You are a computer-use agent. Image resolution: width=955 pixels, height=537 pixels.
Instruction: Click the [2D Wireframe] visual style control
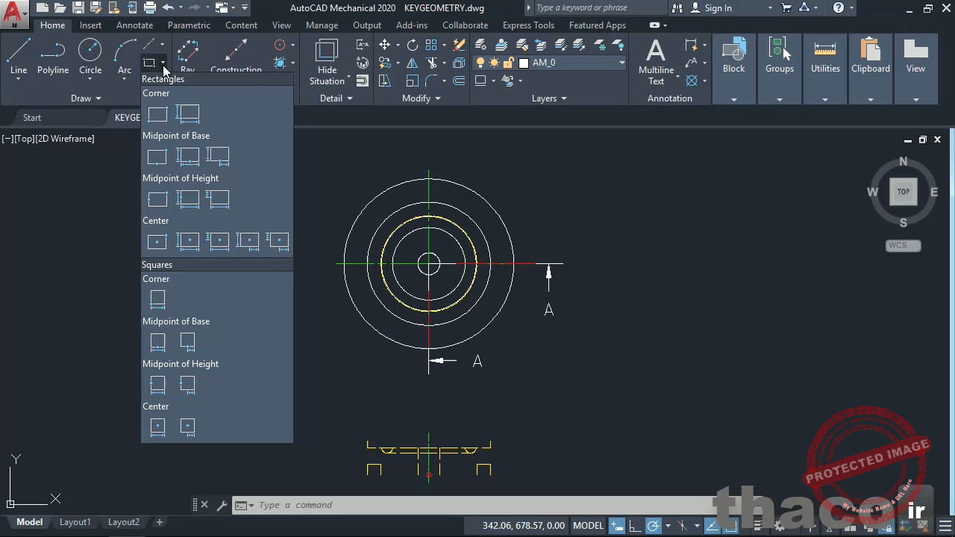click(x=66, y=139)
